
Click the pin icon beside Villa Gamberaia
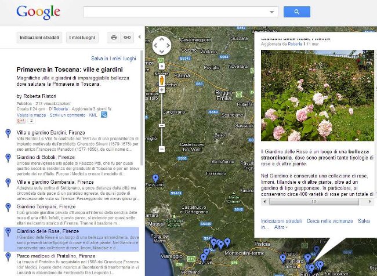(x=8, y=183)
